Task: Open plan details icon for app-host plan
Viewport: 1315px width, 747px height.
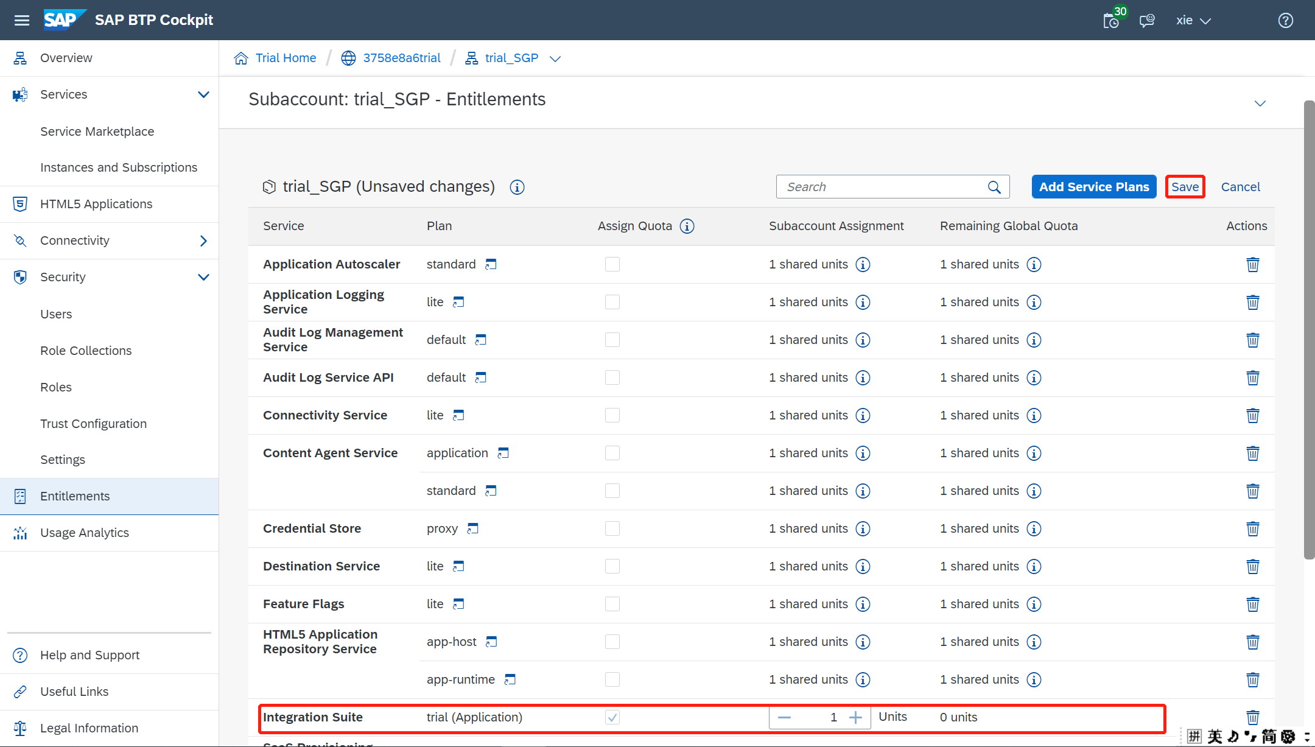Action: pyautogui.click(x=491, y=642)
